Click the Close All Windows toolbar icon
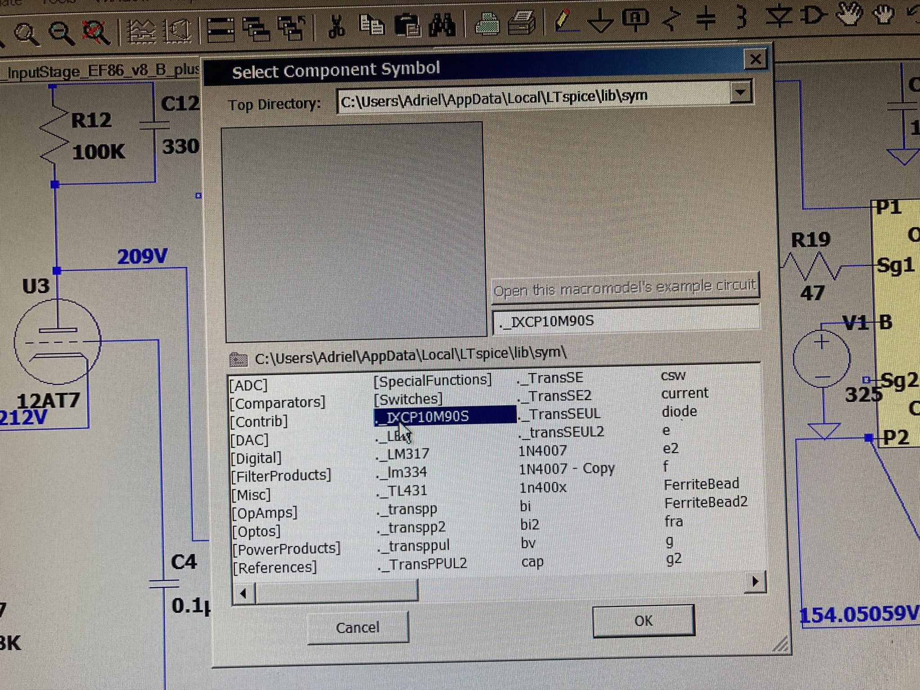The image size is (920, 690). tap(291, 28)
